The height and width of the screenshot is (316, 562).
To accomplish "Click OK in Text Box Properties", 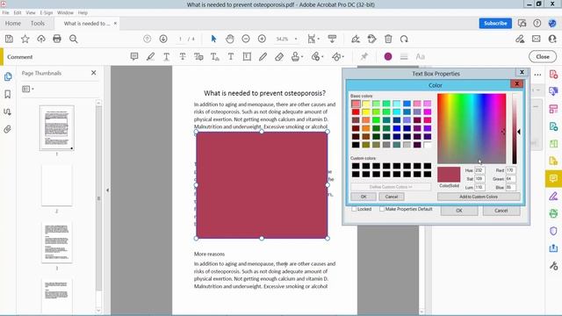I will coord(459,211).
